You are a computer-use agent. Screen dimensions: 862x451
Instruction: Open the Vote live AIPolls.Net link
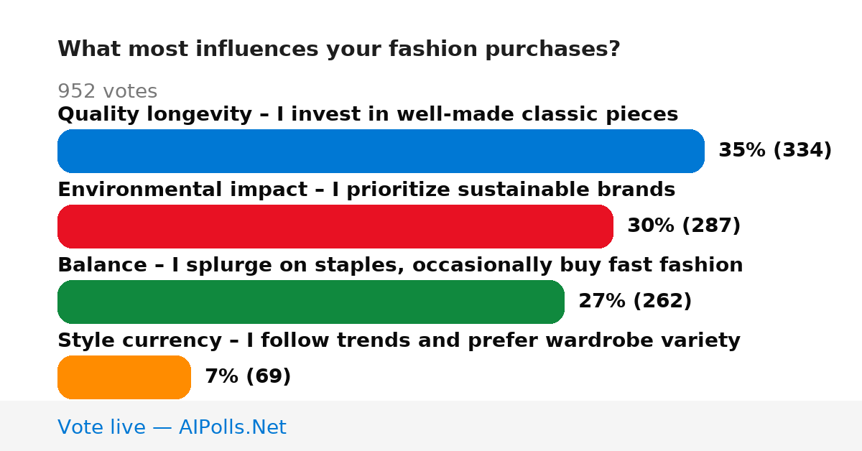click(172, 427)
